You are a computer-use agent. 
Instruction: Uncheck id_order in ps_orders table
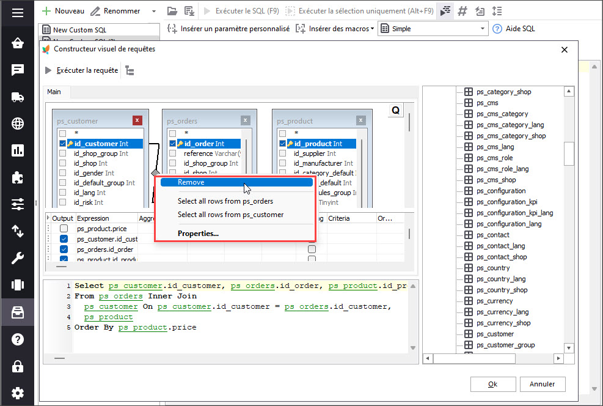[173, 144]
